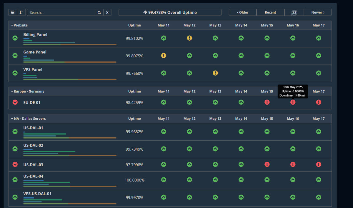Collapse the Website group
353x208 pixels.
(x=19, y=25)
